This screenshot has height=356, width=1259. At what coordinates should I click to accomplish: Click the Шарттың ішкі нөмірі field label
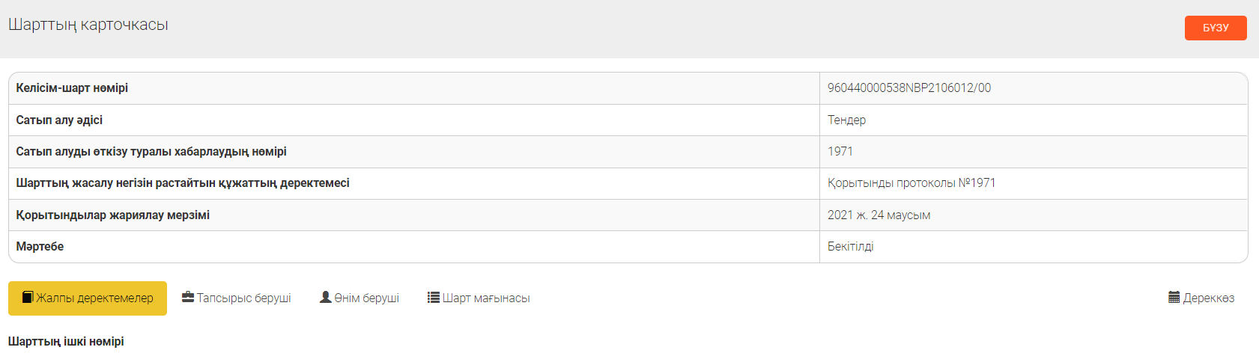click(x=66, y=342)
